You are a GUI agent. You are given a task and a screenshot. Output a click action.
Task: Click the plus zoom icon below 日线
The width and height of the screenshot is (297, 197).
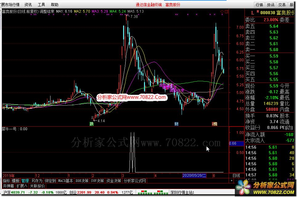(x=231, y=180)
